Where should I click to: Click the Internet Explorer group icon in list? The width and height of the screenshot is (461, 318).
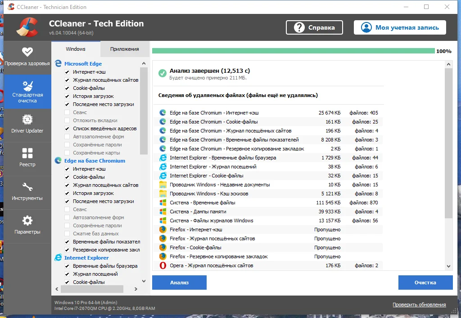[x=58, y=257]
